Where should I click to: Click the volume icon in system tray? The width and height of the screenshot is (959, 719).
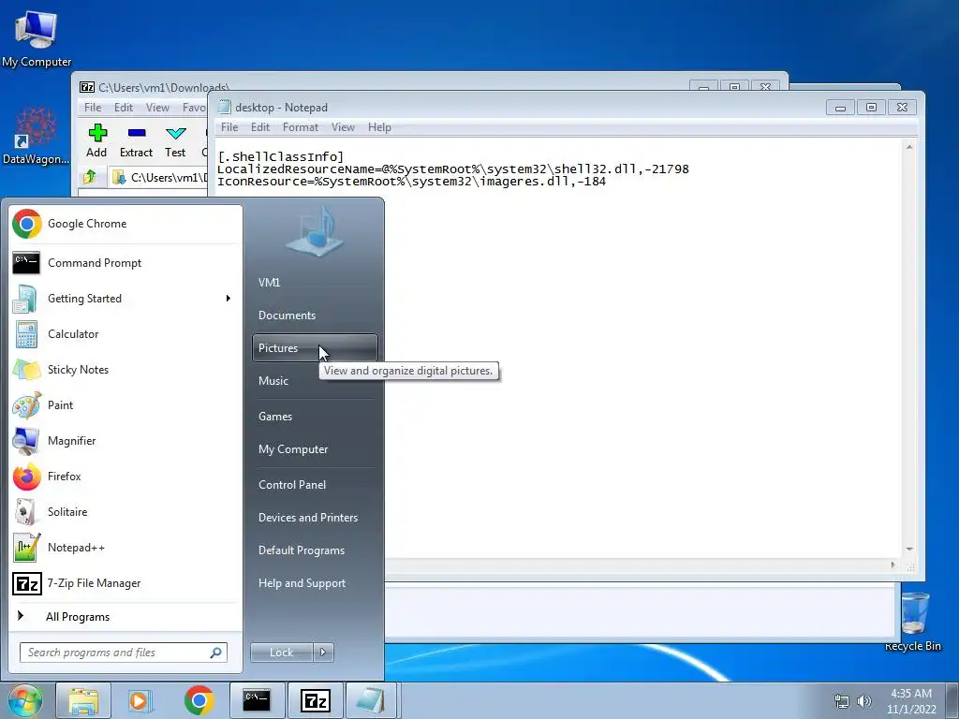tap(863, 701)
